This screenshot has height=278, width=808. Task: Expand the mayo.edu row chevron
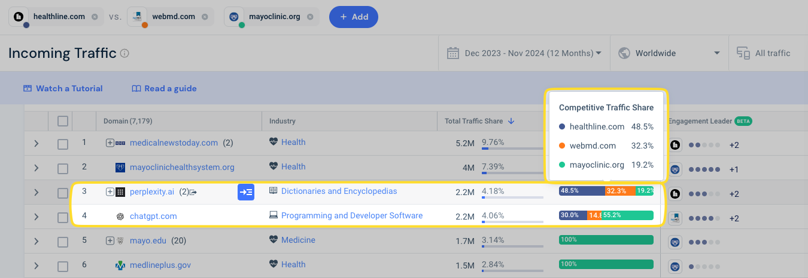tap(36, 241)
